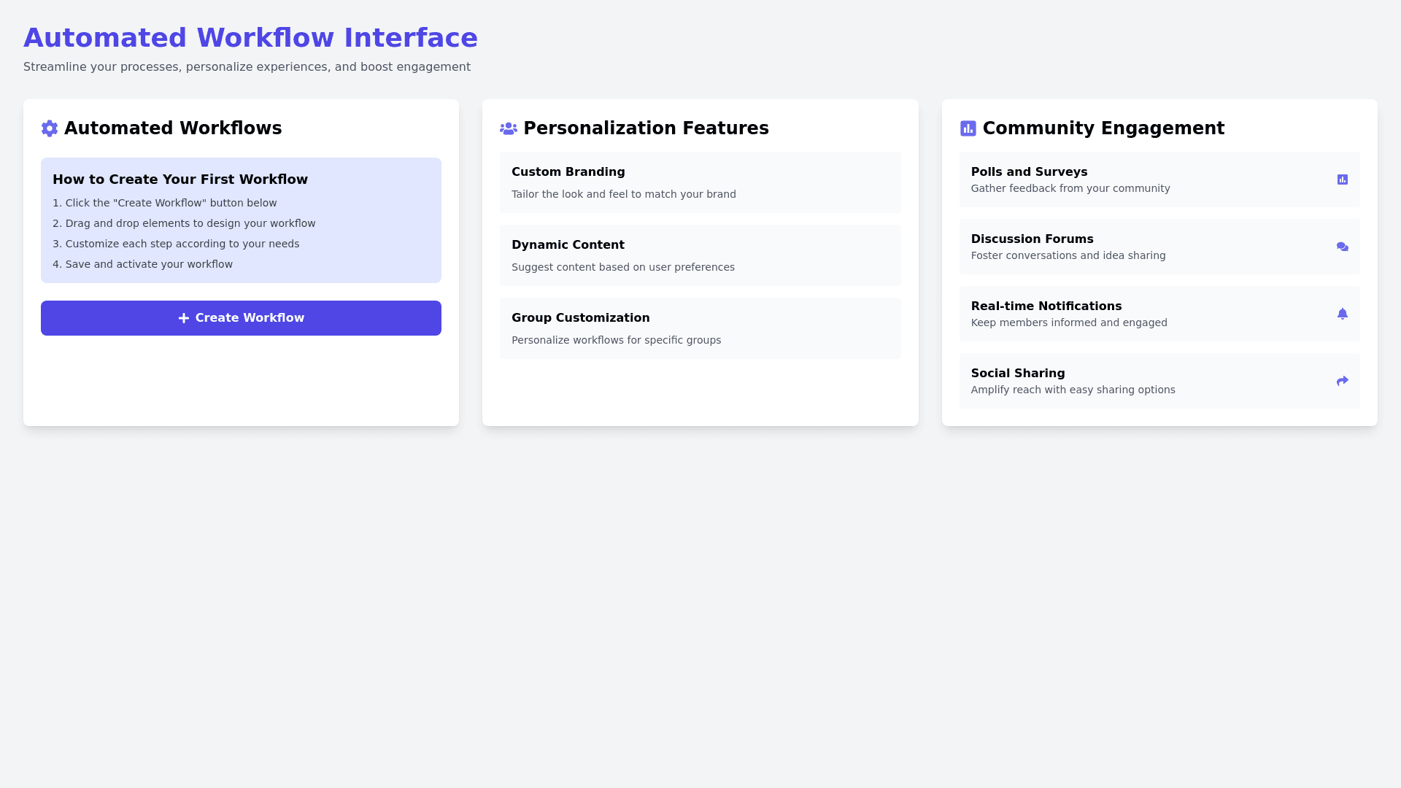This screenshot has width=1401, height=788.
Task: Open the Discussion Forums item
Action: [1159, 247]
